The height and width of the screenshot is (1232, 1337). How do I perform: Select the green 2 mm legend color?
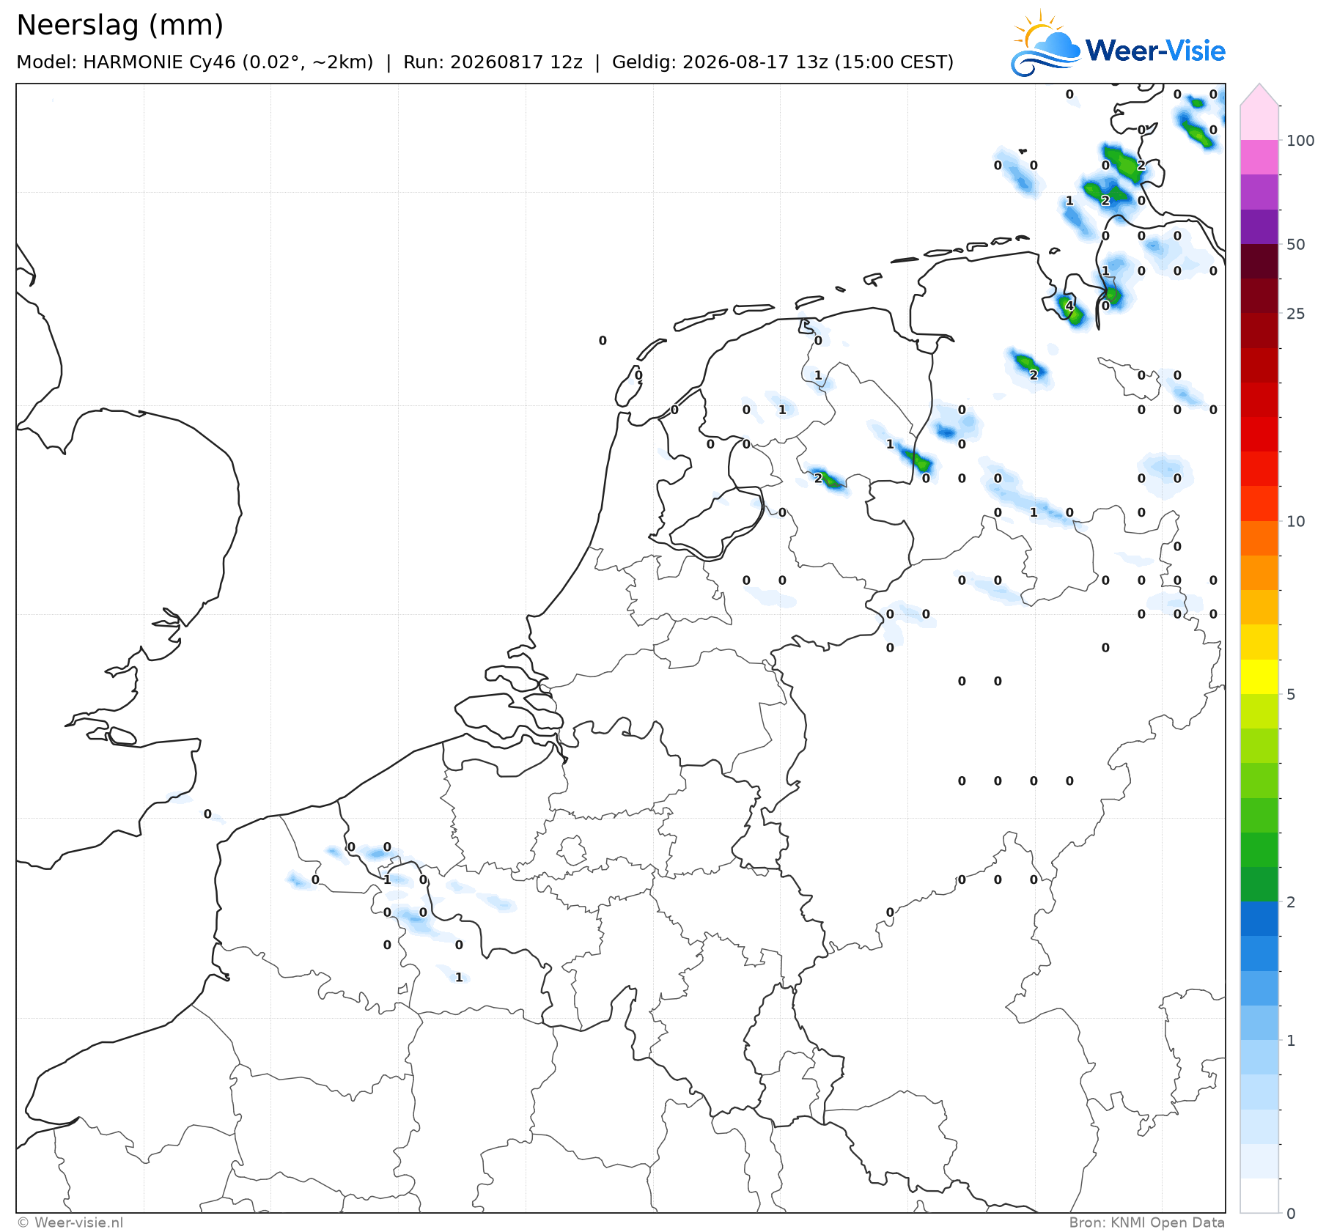pos(1259,884)
